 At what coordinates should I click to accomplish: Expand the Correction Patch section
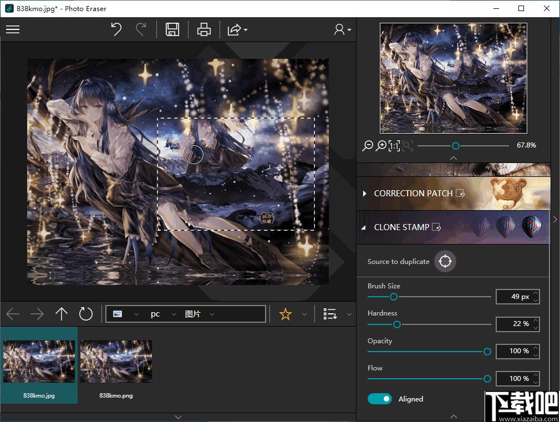coord(364,194)
